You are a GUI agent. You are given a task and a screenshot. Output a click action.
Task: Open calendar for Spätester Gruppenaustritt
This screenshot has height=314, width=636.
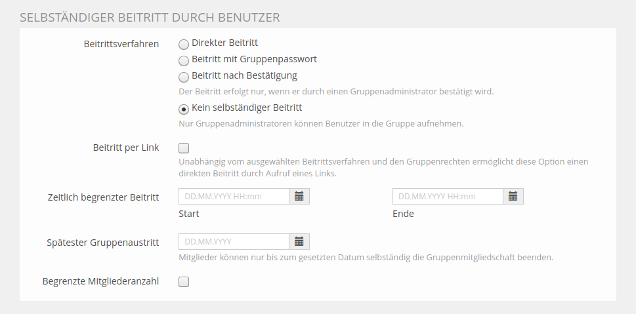(299, 242)
